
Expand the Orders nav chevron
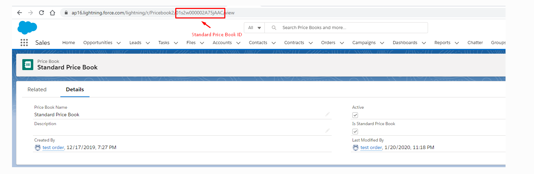coord(342,43)
